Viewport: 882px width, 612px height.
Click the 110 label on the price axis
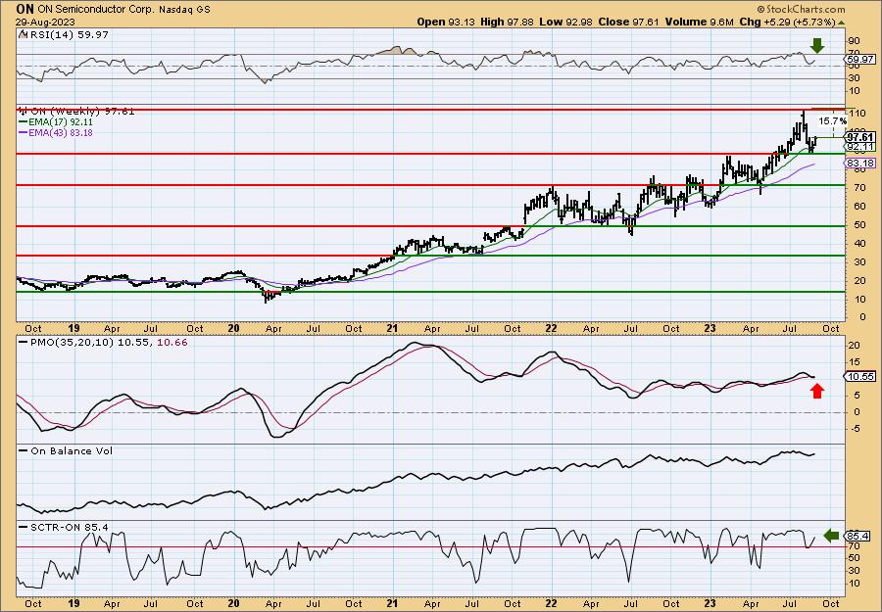[x=857, y=114]
